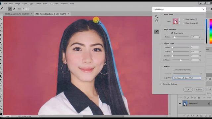
Task: Create new fill or adjustment layer
Action: pos(197,116)
